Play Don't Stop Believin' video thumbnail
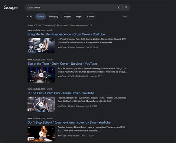The height and width of the screenshot is (143, 176). point(41,134)
